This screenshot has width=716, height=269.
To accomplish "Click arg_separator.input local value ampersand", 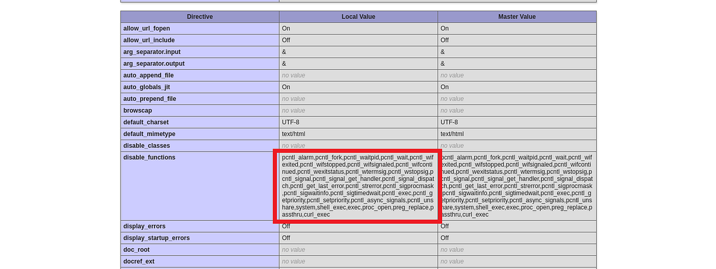I will [x=284, y=52].
